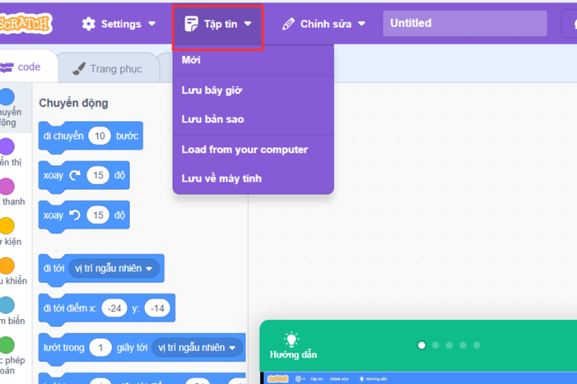Viewport: 577px width, 384px height.
Task: Choose Mới from the file menu
Action: [253, 60]
